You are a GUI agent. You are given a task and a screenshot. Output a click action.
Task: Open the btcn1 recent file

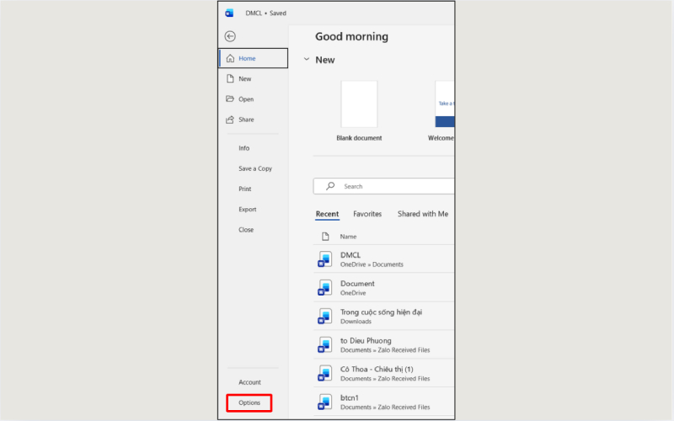click(384, 402)
